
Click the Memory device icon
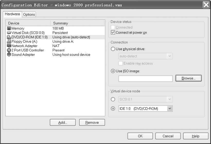[x=9, y=29]
